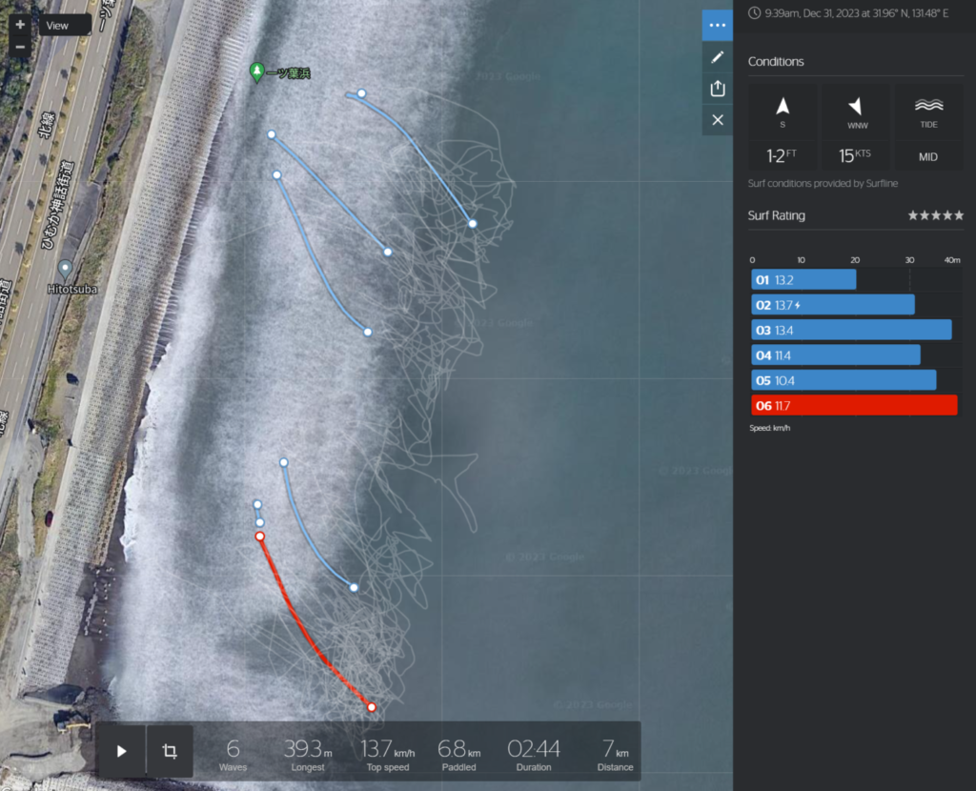Click the MID tide value
The height and width of the screenshot is (791, 976).
pos(928,157)
